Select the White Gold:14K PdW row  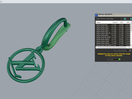[x=113, y=45]
